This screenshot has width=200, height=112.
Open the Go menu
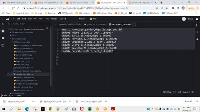click(x=35, y=19)
